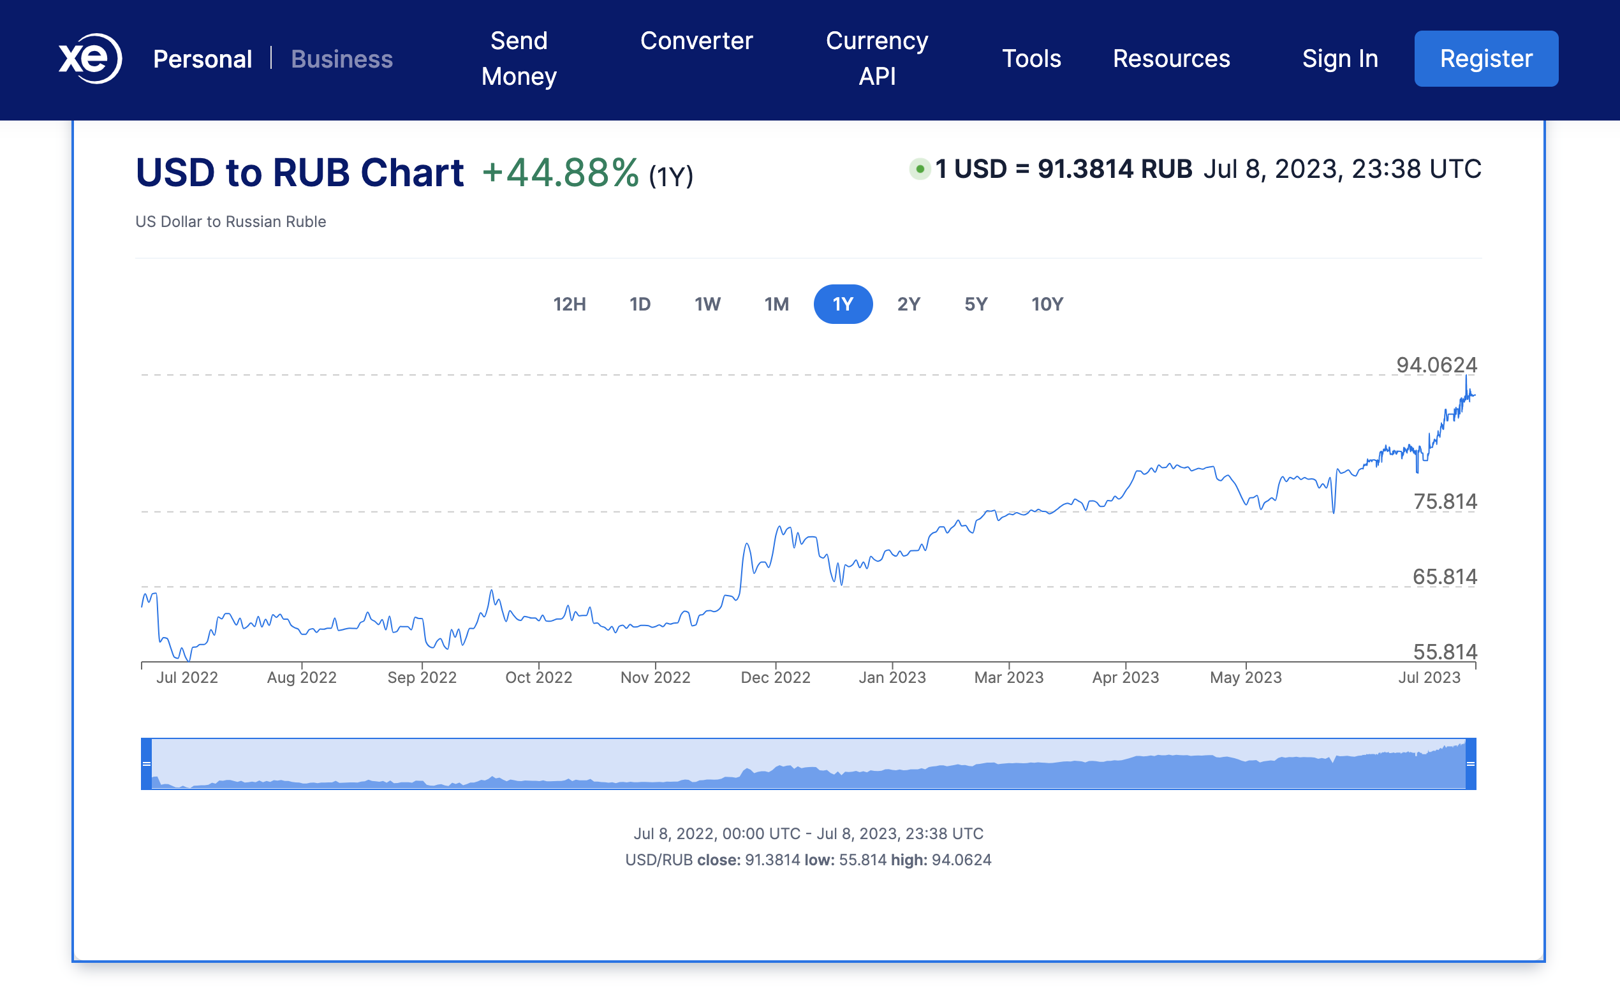
Task: Click the date range text below chart
Action: click(x=808, y=833)
